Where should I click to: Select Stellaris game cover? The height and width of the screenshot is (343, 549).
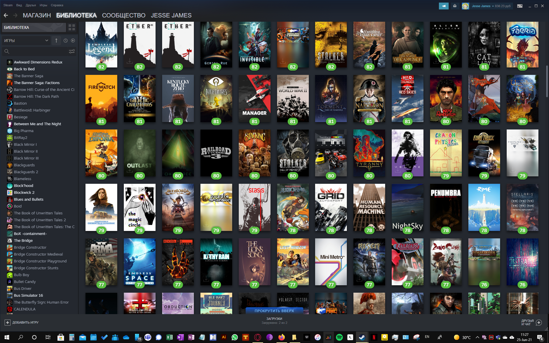(522, 207)
